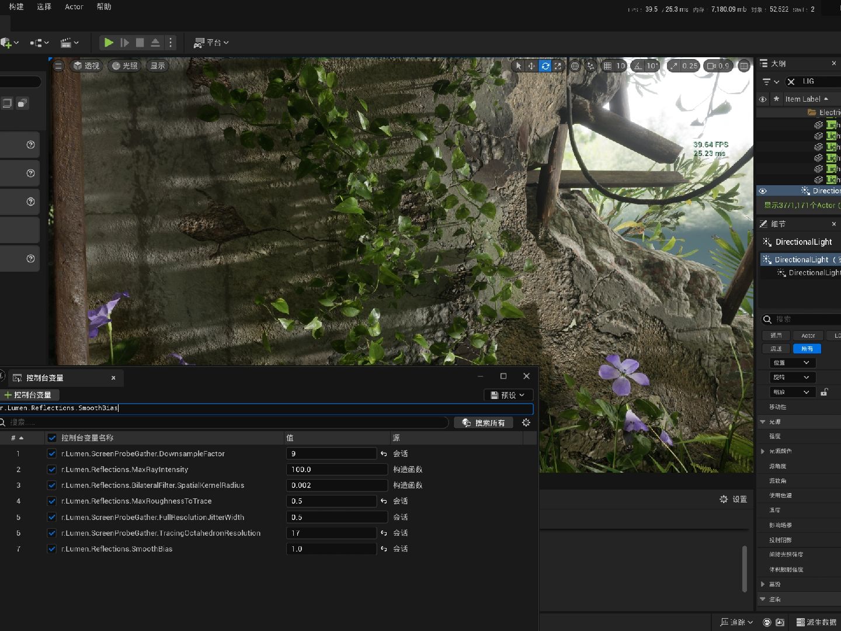Viewport: 841px width, 631px height.
Task: Click the 控制台变量 add button
Action: coord(28,395)
